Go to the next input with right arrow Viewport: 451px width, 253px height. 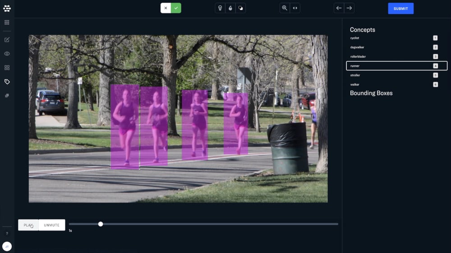[x=349, y=8]
